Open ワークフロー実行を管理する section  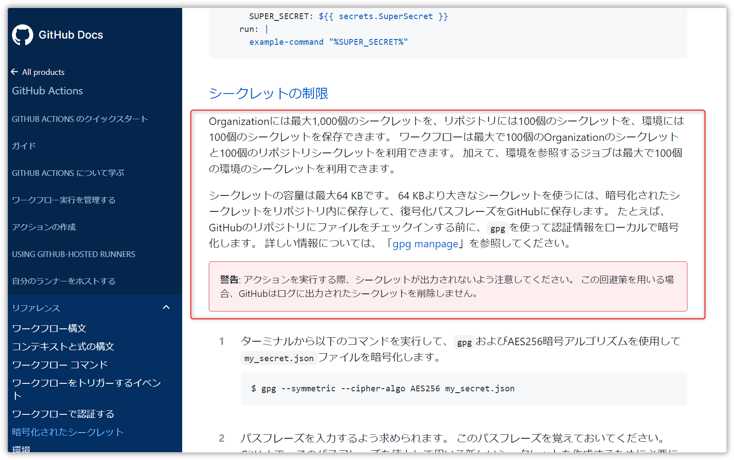(x=64, y=200)
